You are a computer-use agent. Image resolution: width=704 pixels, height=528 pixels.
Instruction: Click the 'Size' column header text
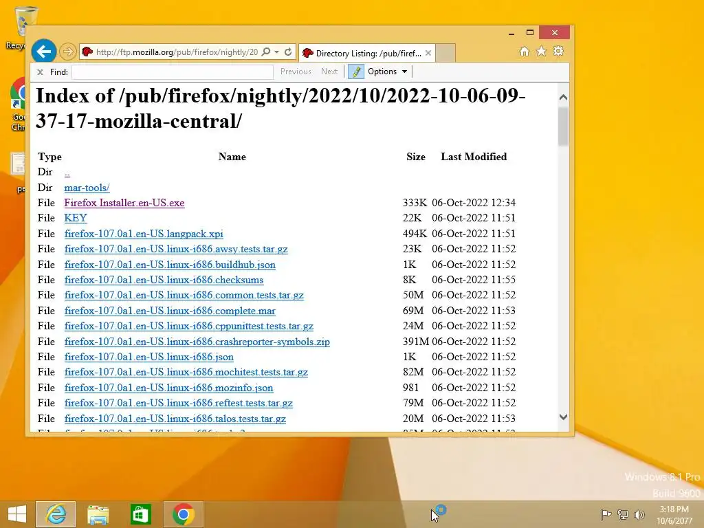tap(416, 157)
